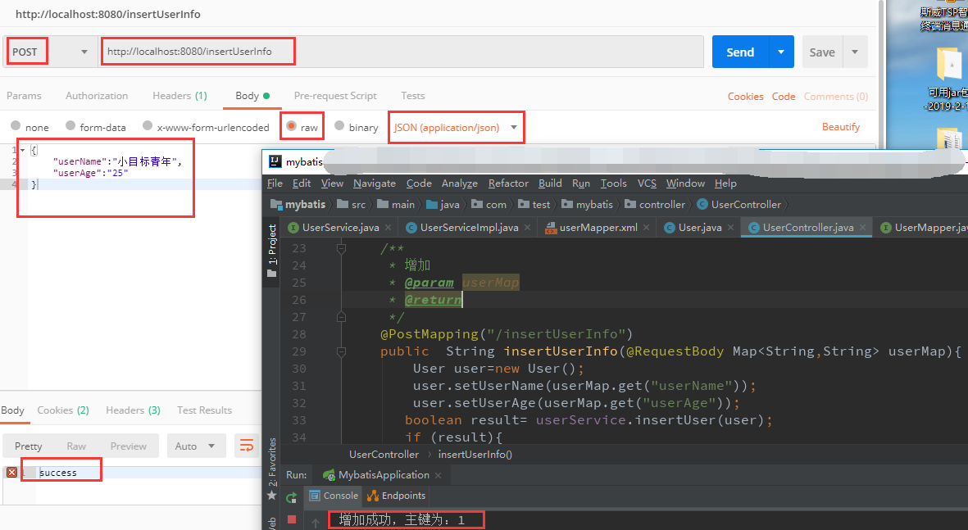
Task: Collapse the Javadoc fold marker at line 23
Action: (341, 249)
